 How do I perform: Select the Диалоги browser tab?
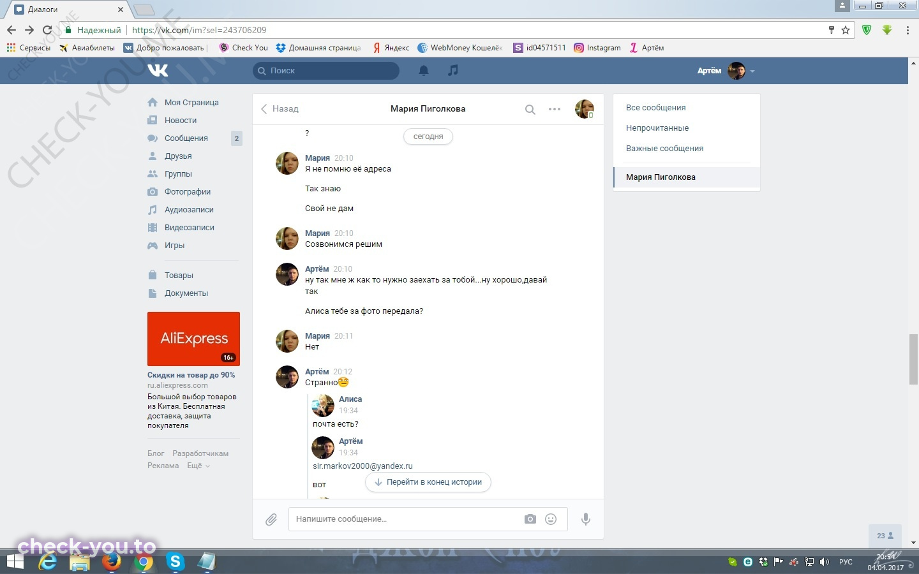point(69,10)
